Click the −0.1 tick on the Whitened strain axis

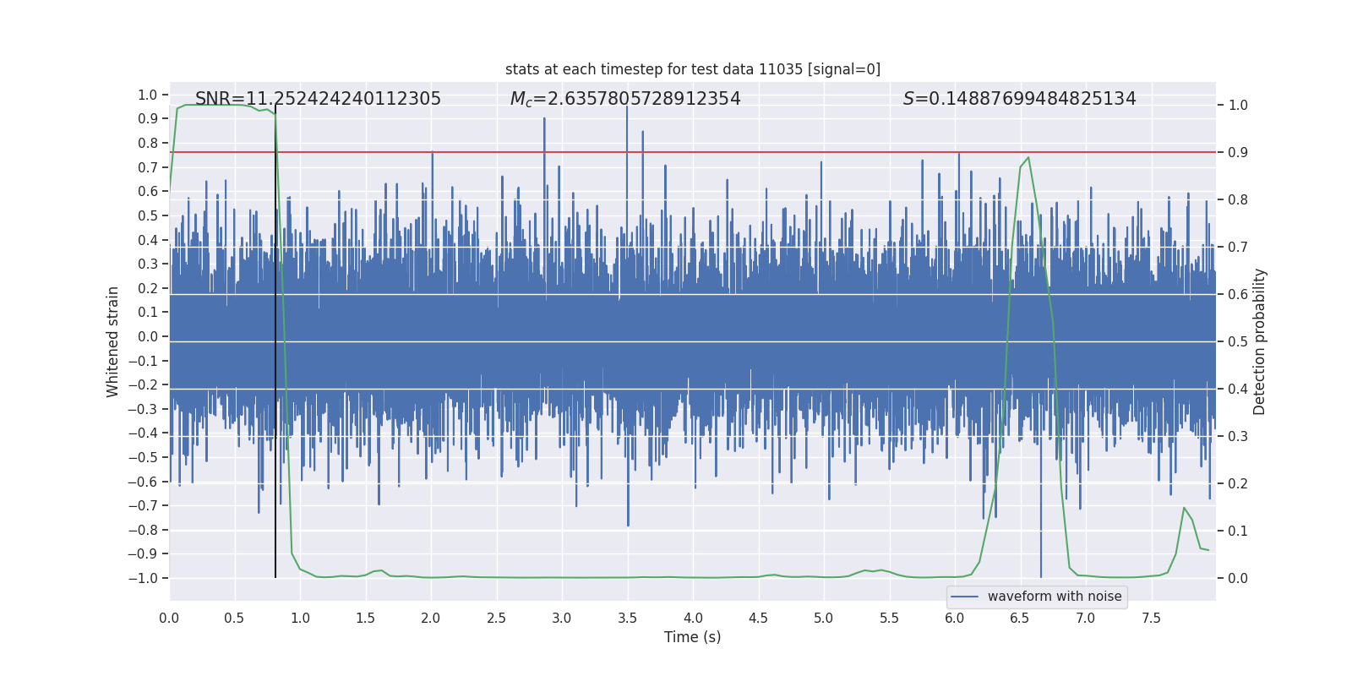(x=143, y=361)
